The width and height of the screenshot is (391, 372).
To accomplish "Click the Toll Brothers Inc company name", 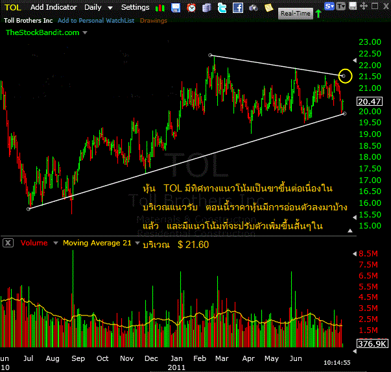I will click(28, 21).
